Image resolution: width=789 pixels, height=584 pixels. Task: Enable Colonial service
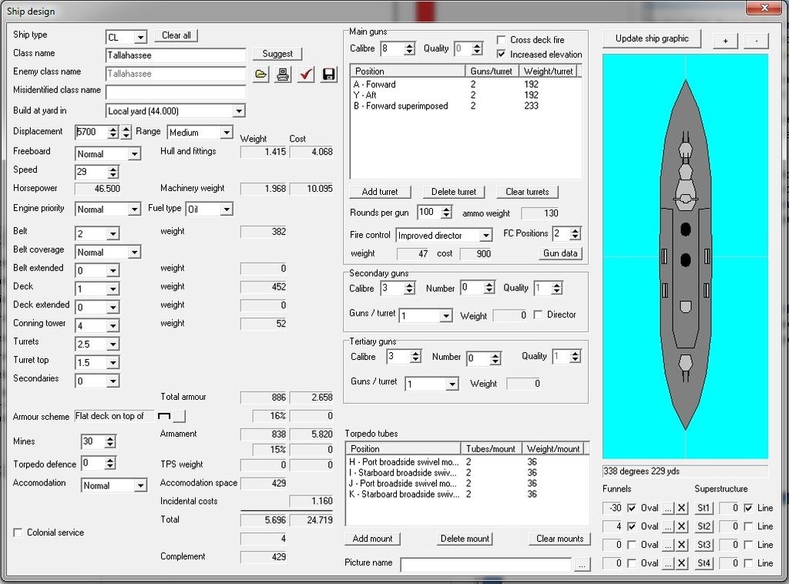coord(18,532)
